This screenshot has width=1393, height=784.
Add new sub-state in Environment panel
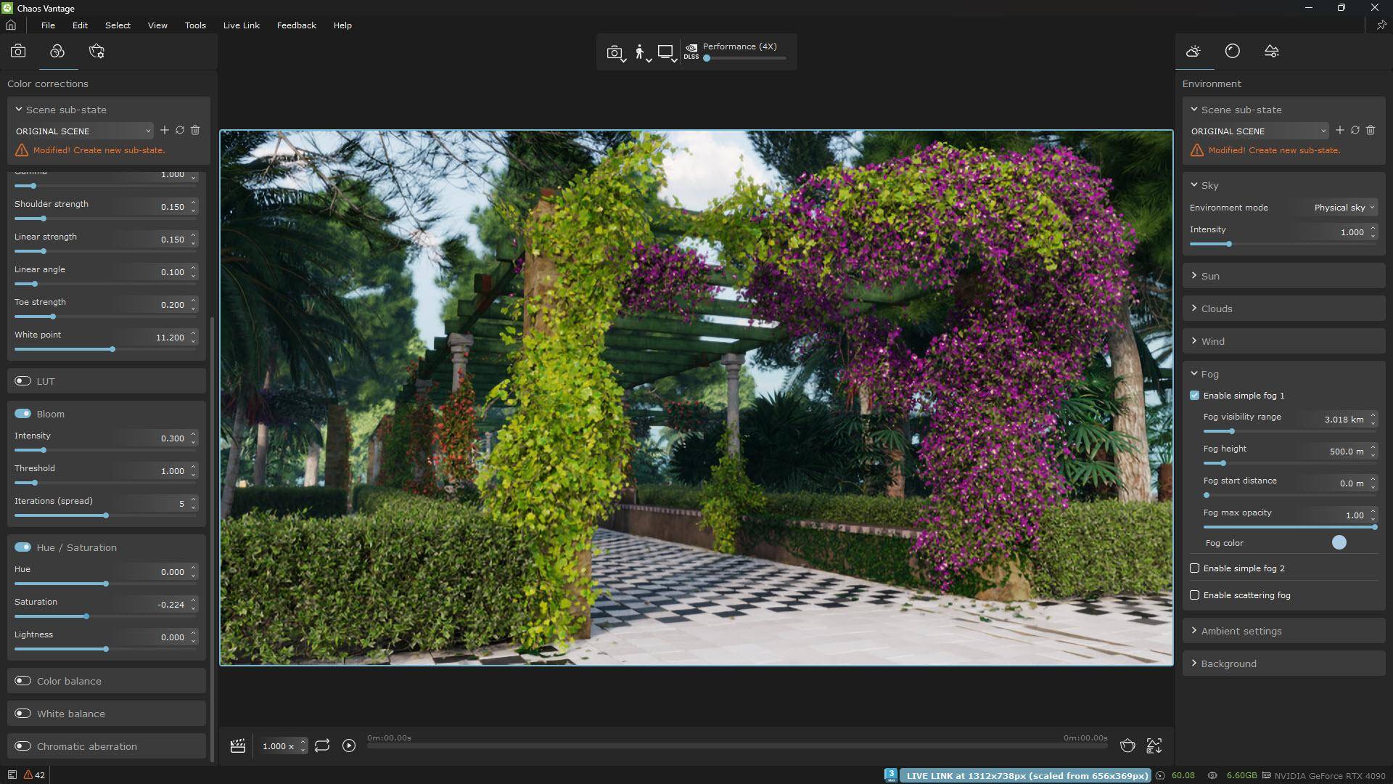[x=1339, y=131]
